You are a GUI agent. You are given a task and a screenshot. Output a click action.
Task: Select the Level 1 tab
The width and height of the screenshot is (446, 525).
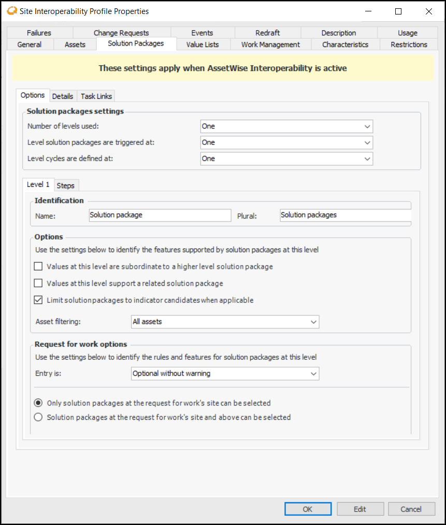(x=38, y=184)
